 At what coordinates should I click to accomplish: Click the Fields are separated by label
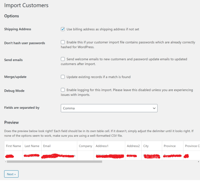click(22, 108)
